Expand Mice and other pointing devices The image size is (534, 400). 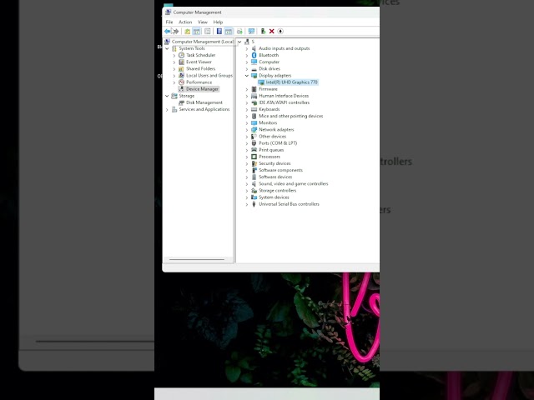(x=247, y=116)
